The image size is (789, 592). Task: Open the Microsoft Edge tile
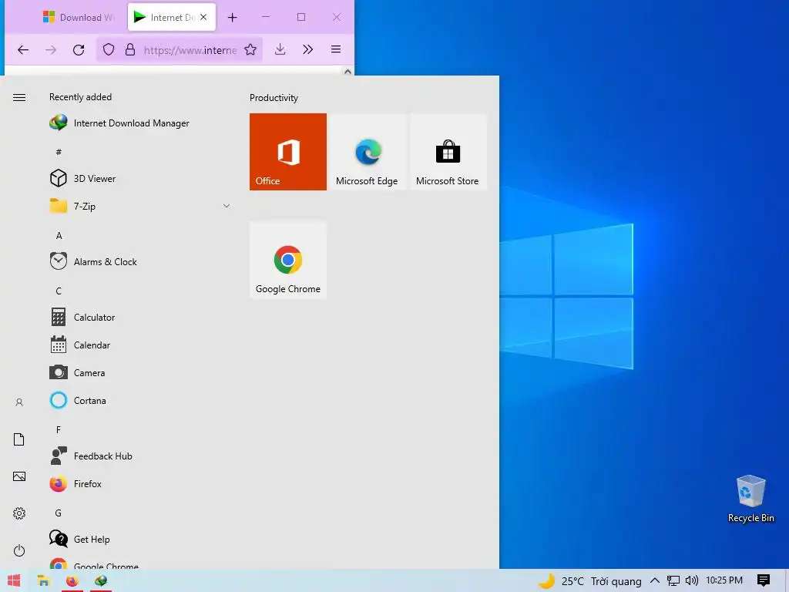(x=367, y=152)
